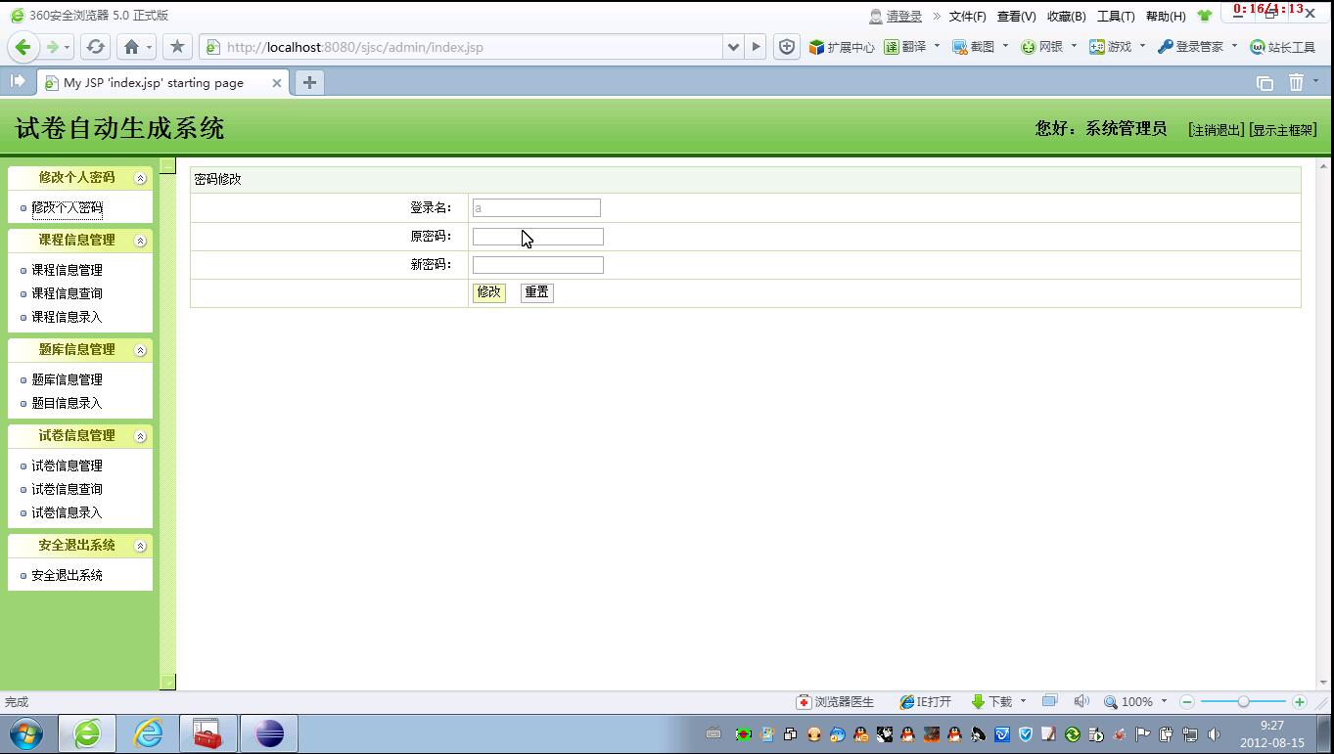Expand 截图 dropdown arrow

[1005, 46]
